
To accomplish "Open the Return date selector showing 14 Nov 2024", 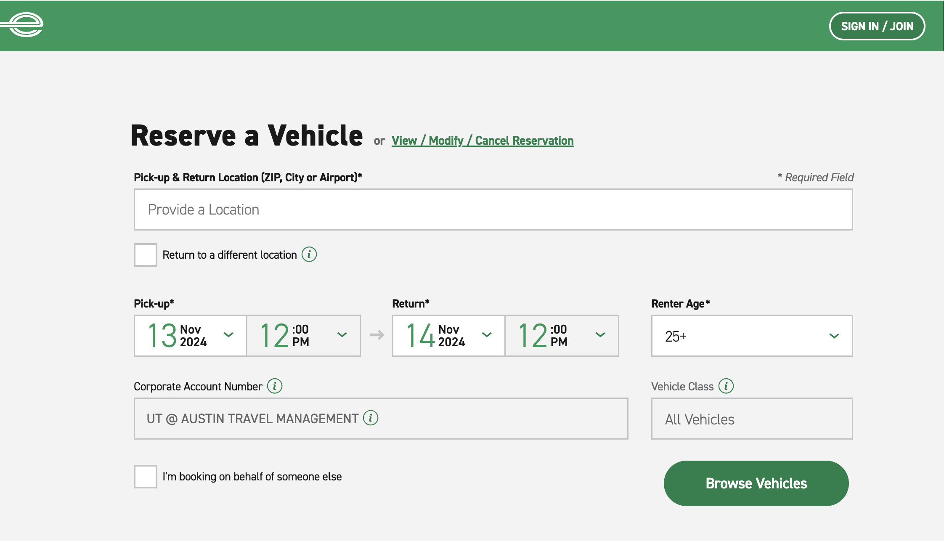I will [x=448, y=335].
